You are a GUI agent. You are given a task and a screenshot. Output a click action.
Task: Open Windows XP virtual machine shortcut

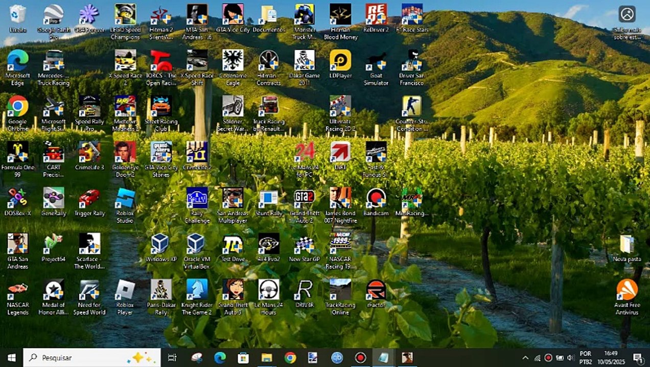click(161, 248)
